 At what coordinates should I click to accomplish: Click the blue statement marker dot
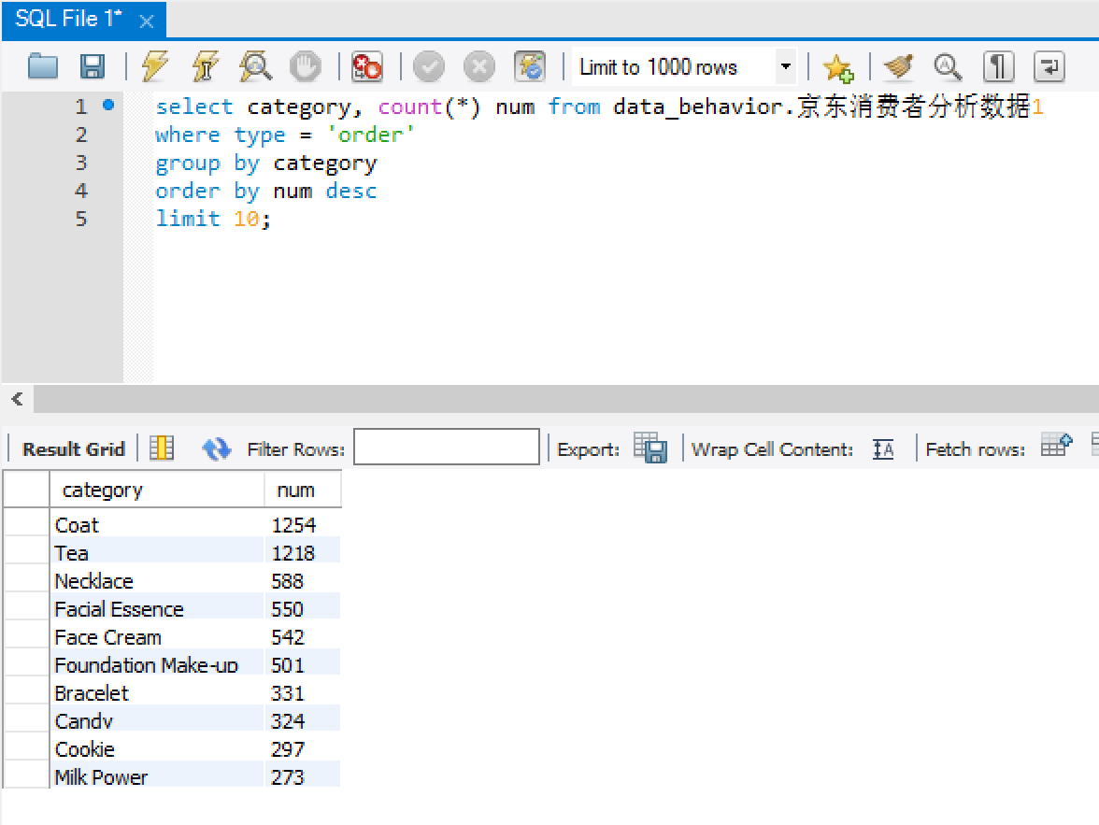[x=108, y=106]
